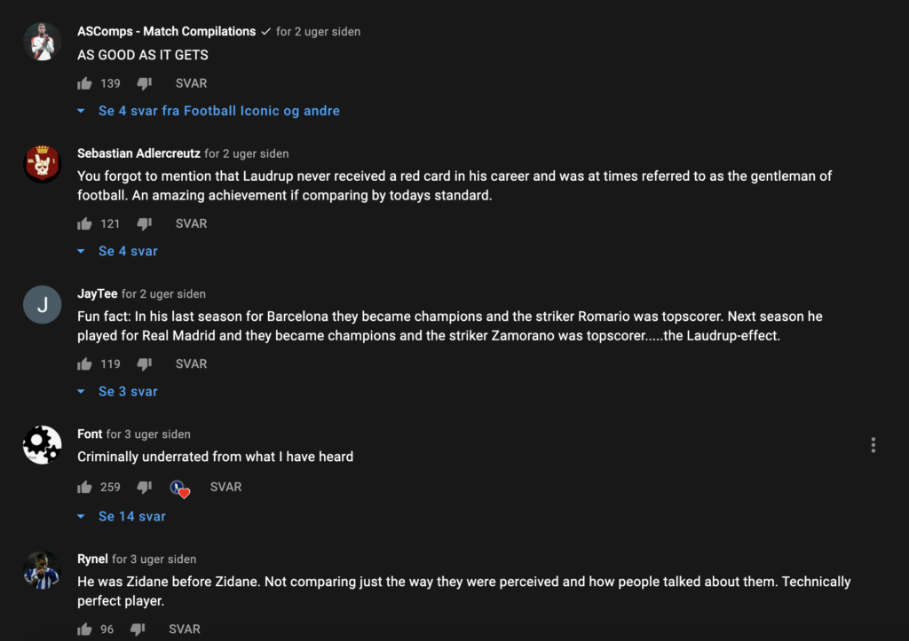Open three-dot menu on Font's comment
Screen dimensions: 909x641
click(x=873, y=445)
